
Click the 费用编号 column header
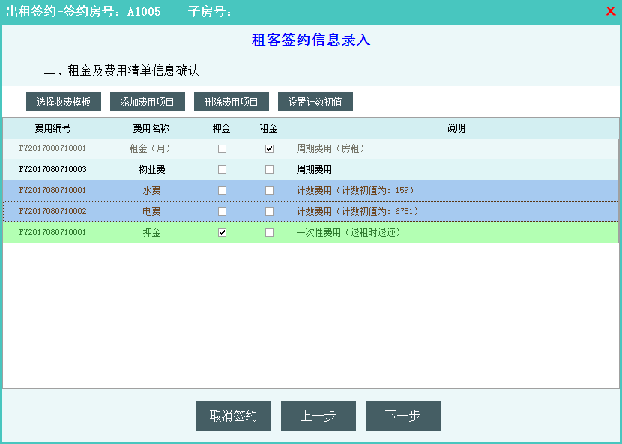click(52, 128)
